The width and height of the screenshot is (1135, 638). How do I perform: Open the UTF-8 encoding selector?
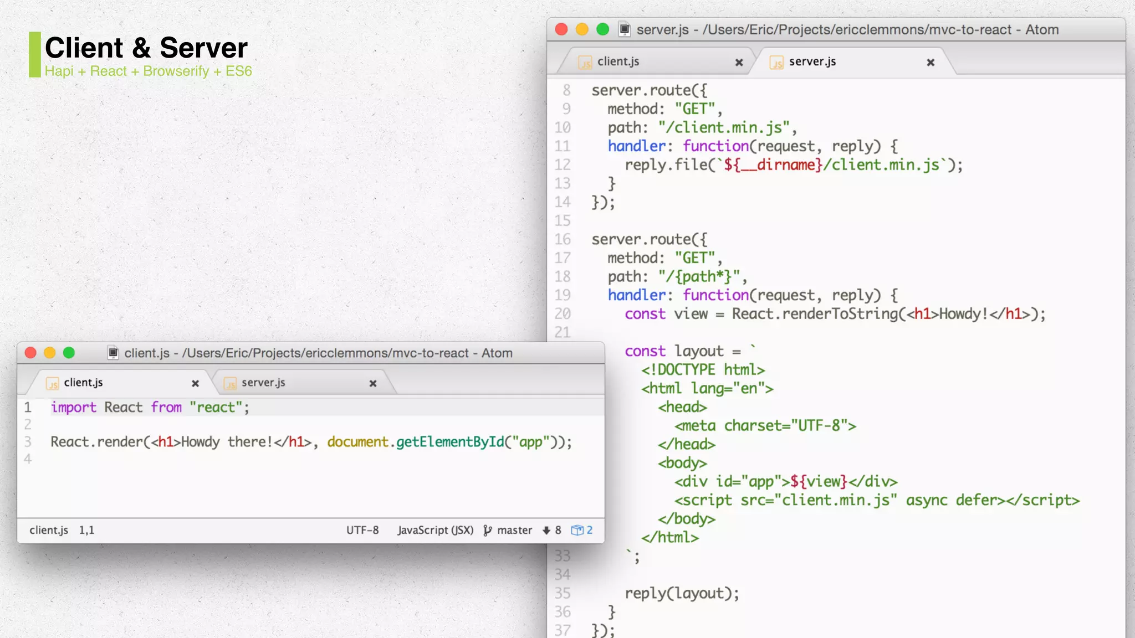click(362, 530)
